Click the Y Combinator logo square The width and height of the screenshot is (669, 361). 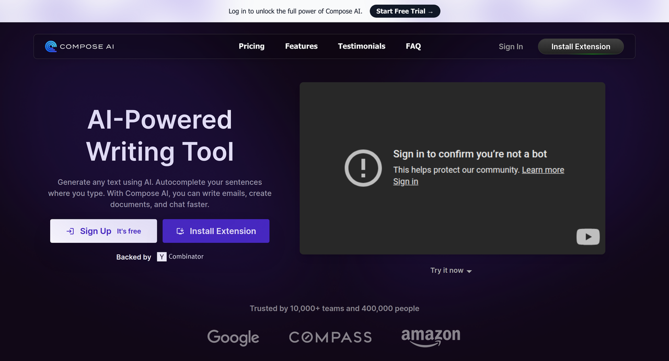pyautogui.click(x=162, y=257)
